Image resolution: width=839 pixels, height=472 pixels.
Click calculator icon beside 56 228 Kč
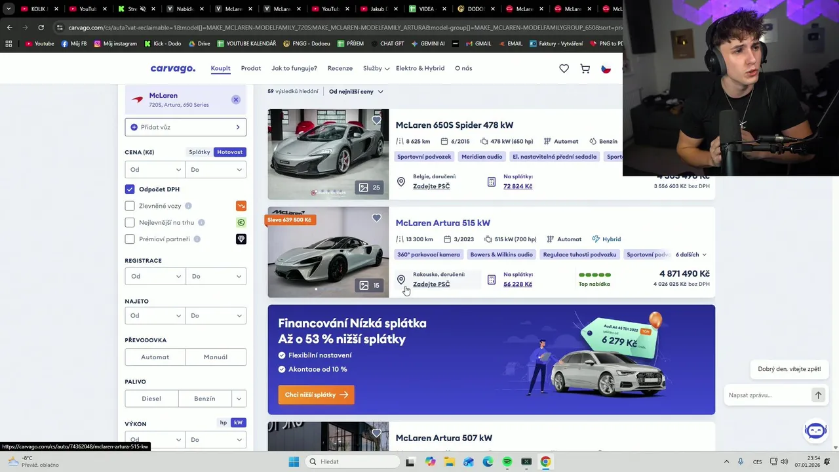click(492, 279)
